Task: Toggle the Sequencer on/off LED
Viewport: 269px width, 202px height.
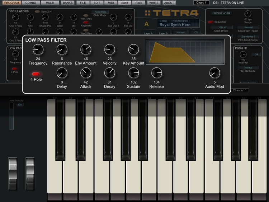Action: 210,22
